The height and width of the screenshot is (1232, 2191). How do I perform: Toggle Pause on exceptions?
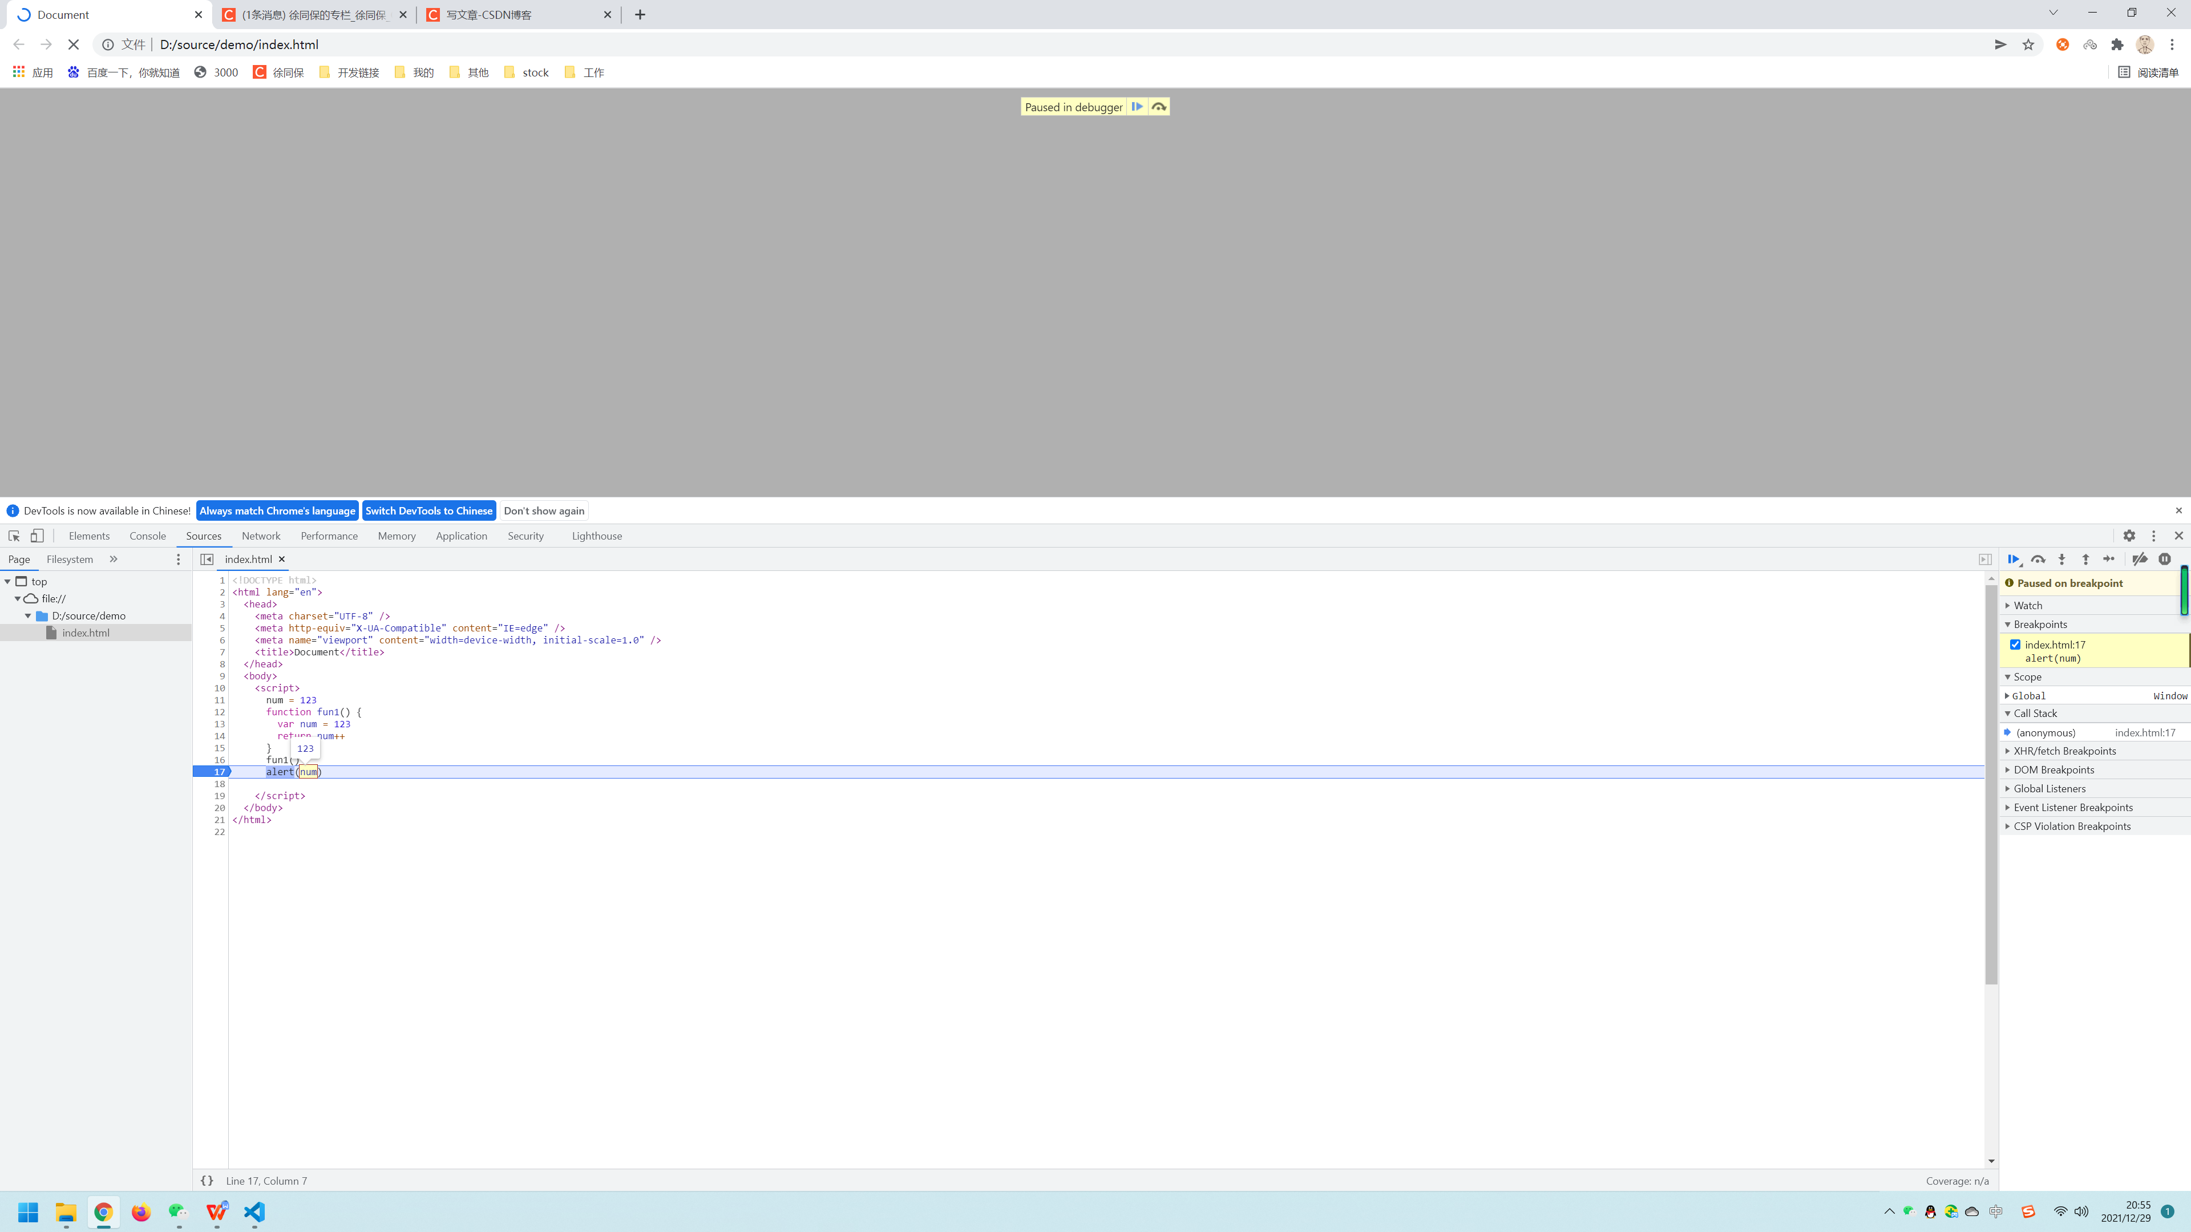pyautogui.click(x=2165, y=558)
